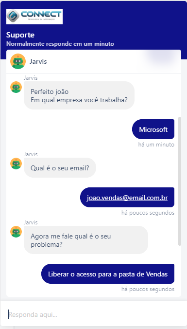Click Jarvis avatar beside 'Qual é o seu email?'
The image size is (187, 329).
tap(16, 164)
